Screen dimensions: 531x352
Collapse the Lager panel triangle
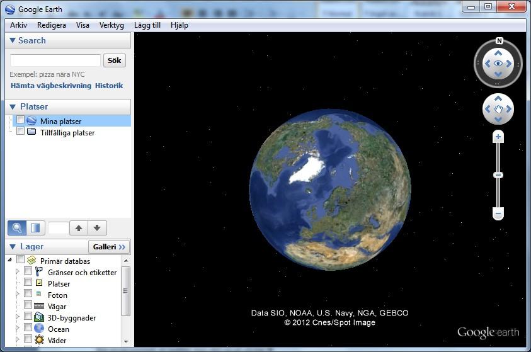click(x=13, y=247)
